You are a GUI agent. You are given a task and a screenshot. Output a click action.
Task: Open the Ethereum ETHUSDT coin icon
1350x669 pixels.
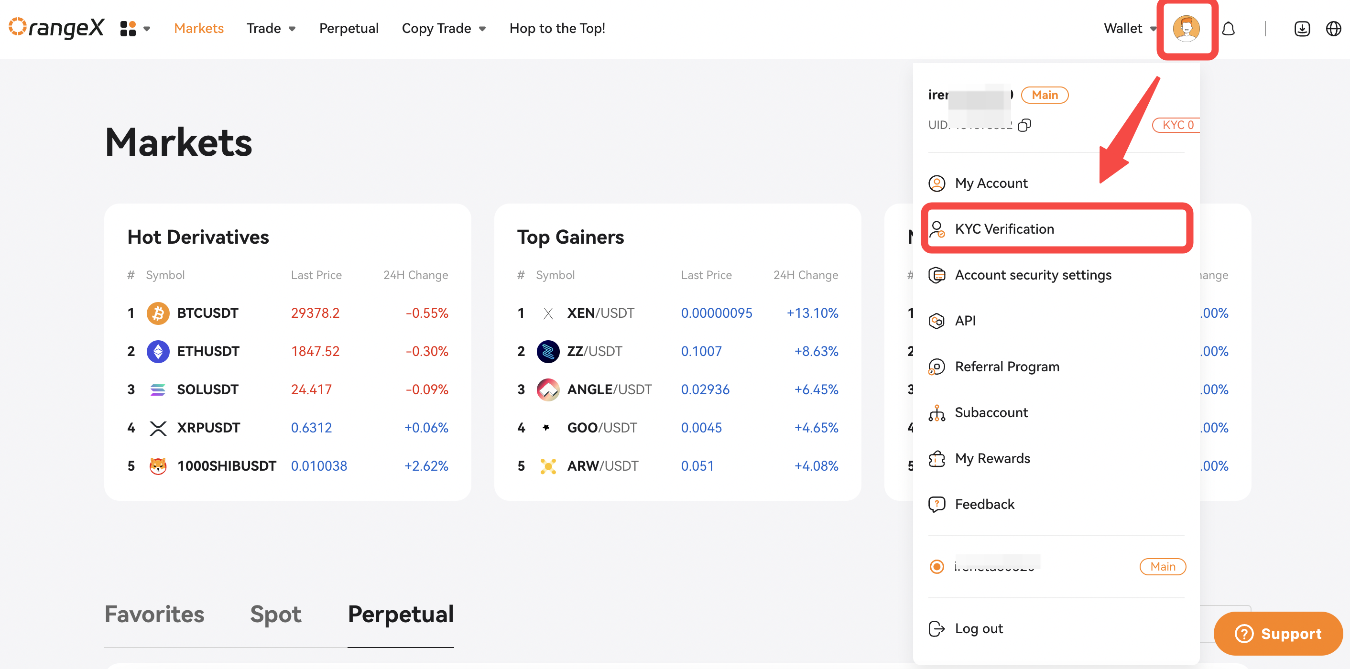[x=158, y=352]
